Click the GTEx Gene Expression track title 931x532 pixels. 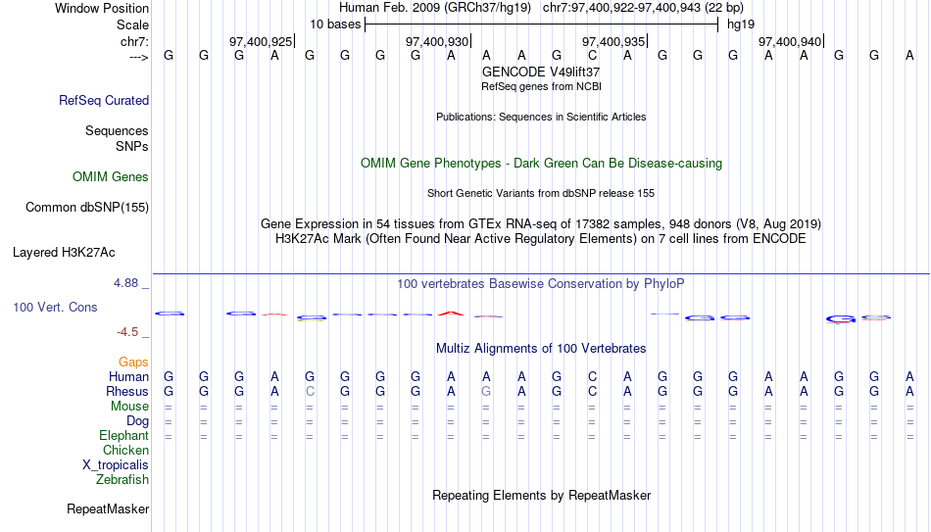click(x=541, y=223)
